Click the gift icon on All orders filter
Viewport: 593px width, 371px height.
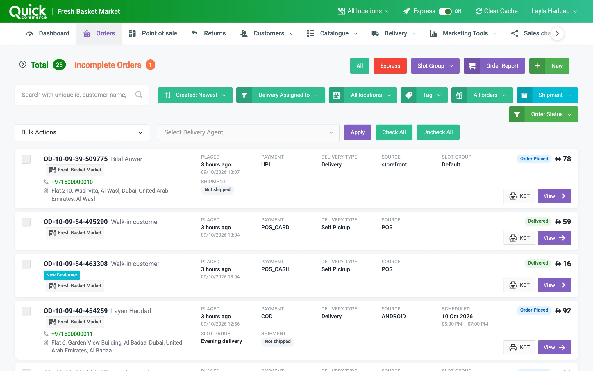(459, 95)
